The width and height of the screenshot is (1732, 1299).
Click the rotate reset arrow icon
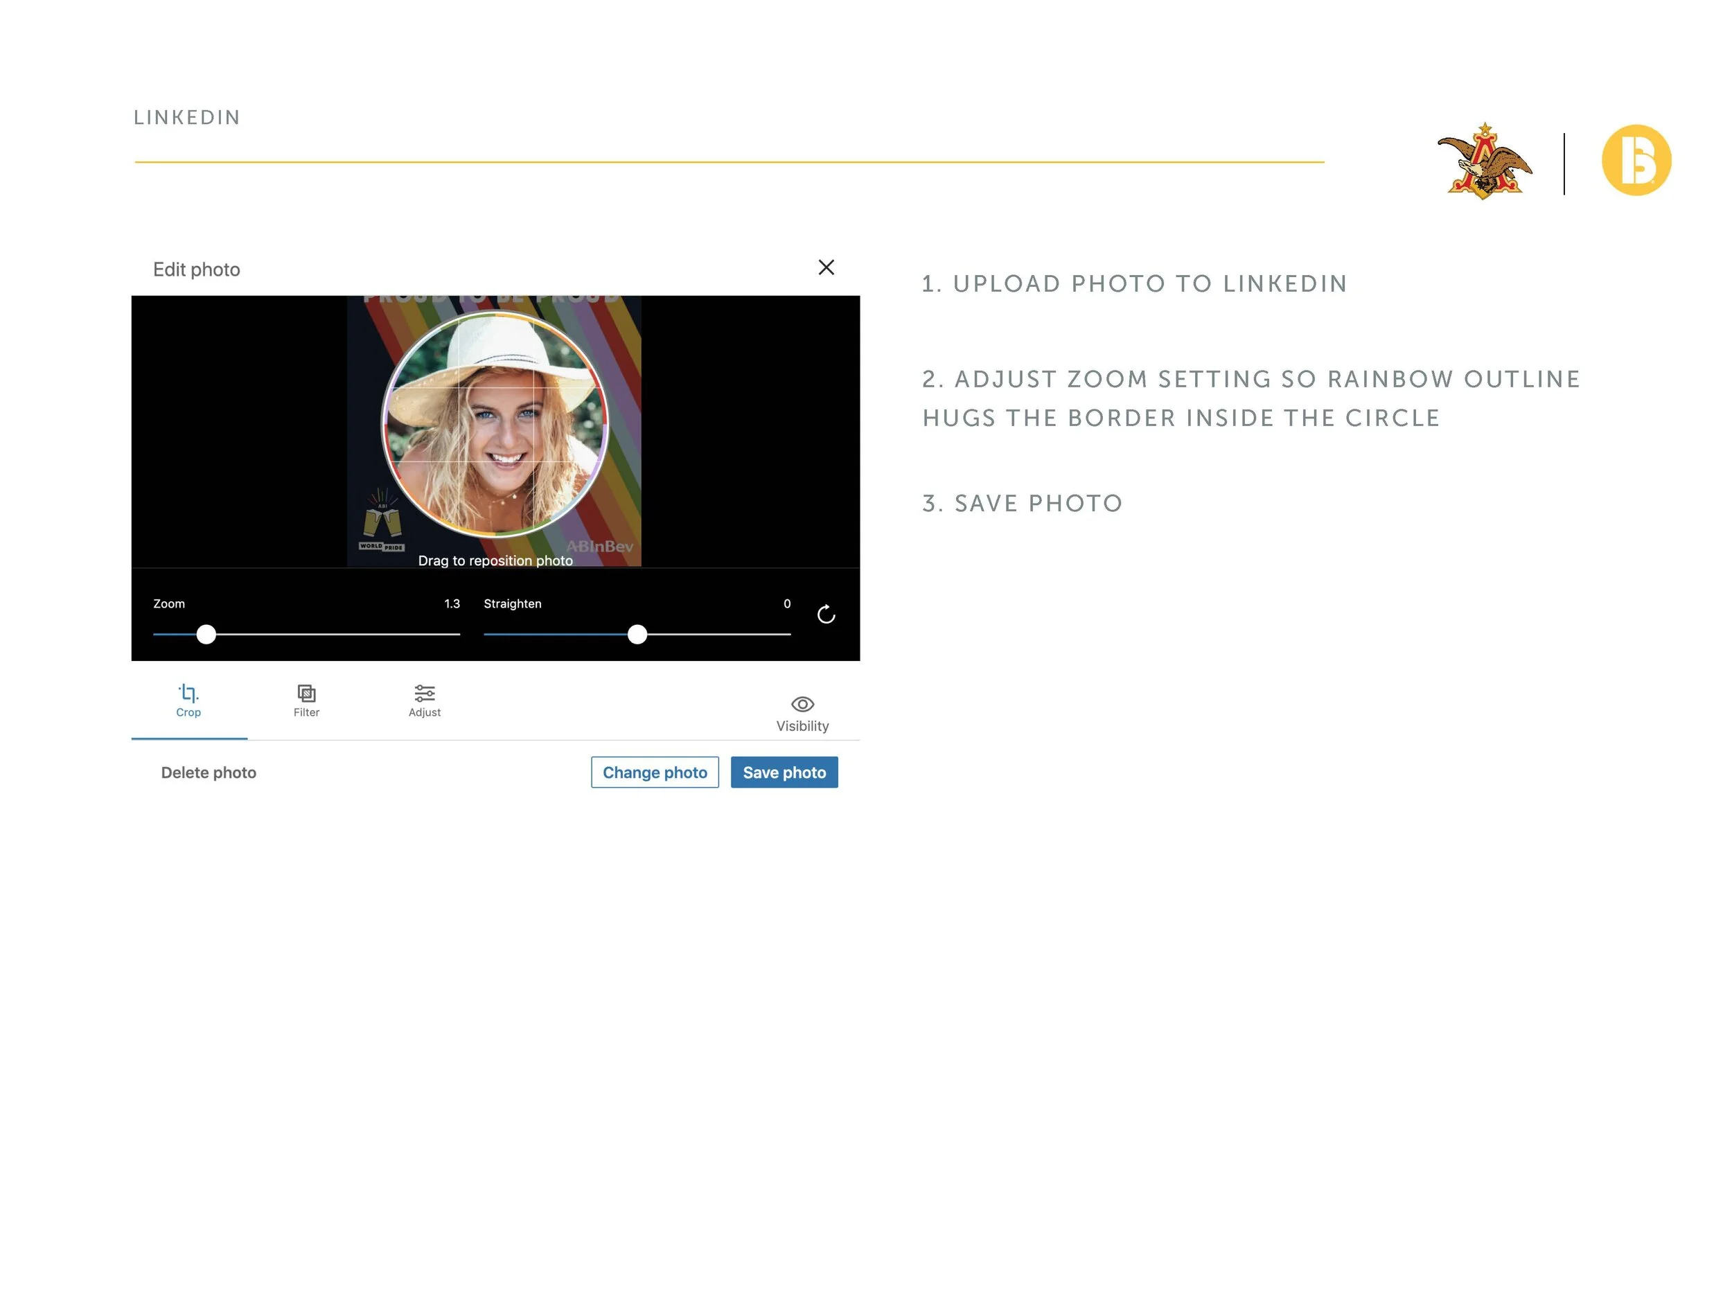click(826, 615)
